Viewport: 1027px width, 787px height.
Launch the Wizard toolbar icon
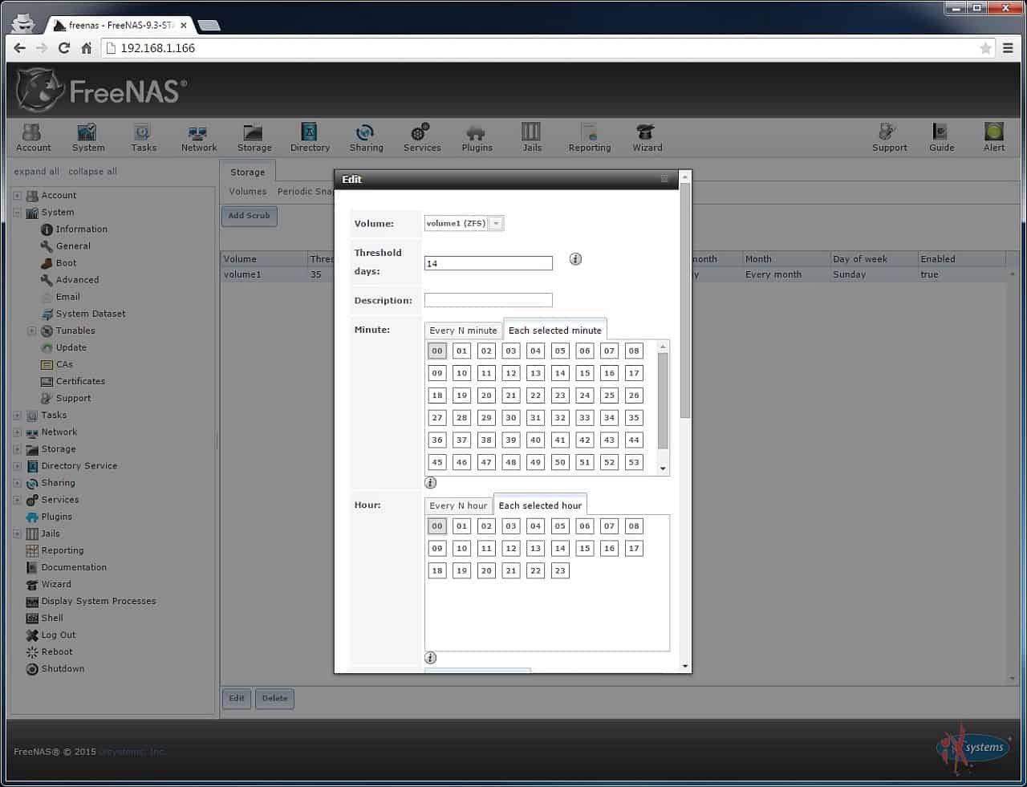coord(647,137)
